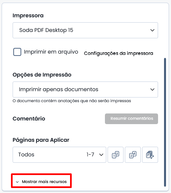
Task: Open the Todos pages dropdown
Action: [59, 155]
